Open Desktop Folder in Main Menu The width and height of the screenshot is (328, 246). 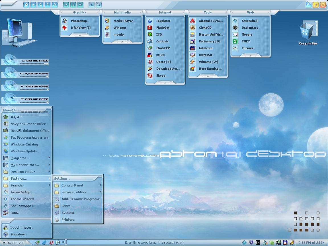(27, 172)
